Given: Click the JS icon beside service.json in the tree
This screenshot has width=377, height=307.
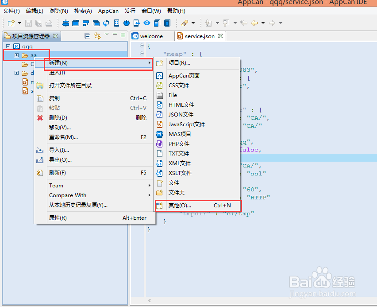Looking at the screenshot, I should (25, 91).
